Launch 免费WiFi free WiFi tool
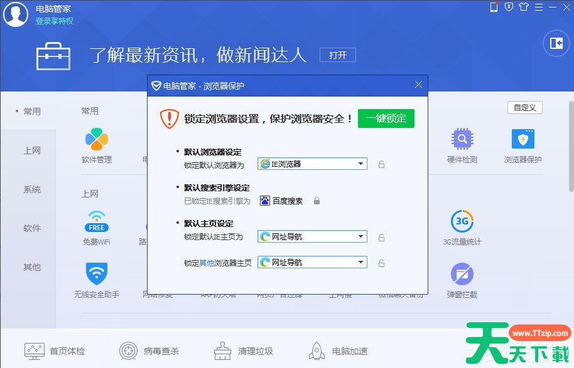Screen dimensions: 574x368 point(96,228)
